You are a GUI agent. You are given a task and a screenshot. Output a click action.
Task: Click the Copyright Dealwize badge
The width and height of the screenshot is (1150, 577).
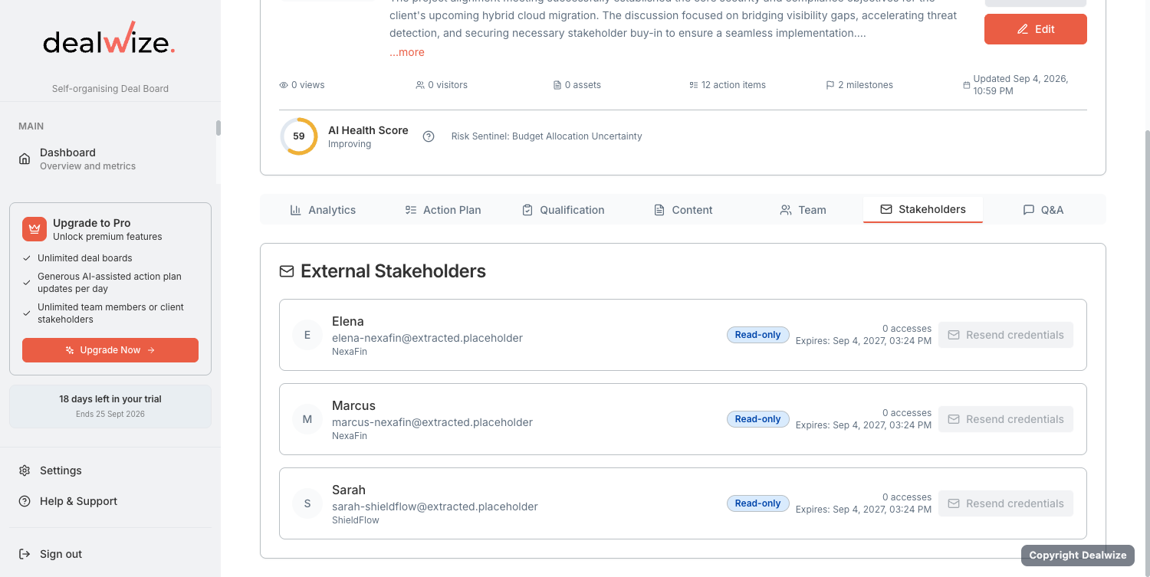click(1078, 556)
